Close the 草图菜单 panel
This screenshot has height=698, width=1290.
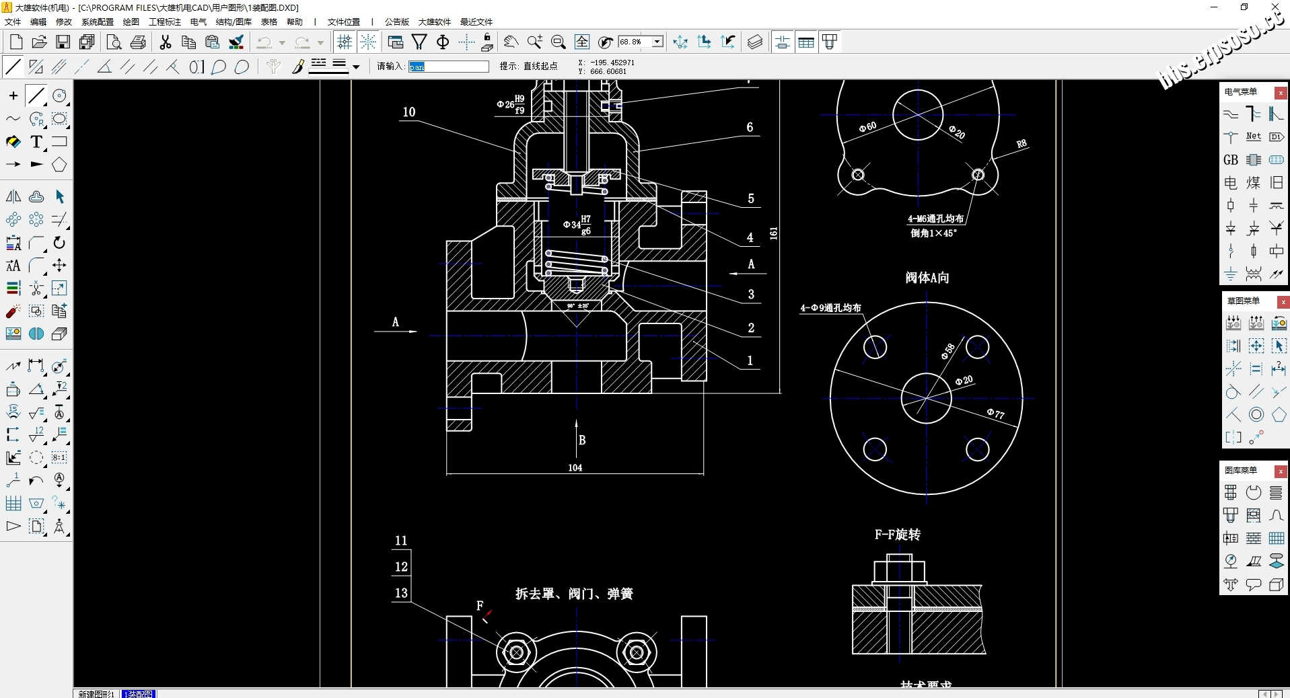1283,302
